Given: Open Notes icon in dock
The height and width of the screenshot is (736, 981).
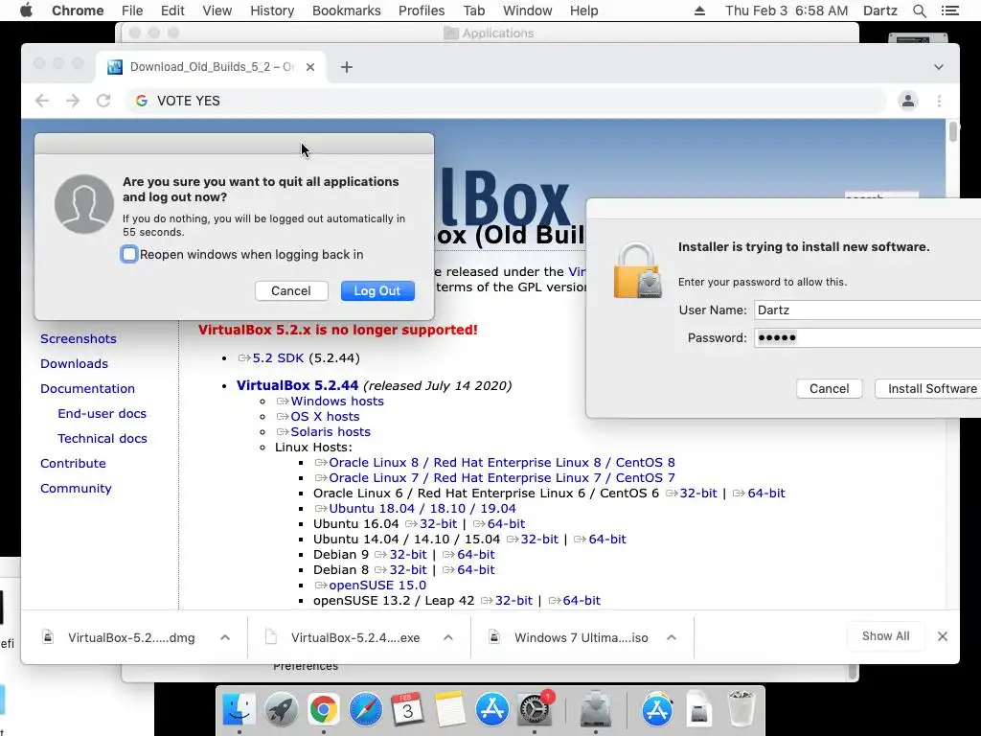Looking at the screenshot, I should point(450,710).
